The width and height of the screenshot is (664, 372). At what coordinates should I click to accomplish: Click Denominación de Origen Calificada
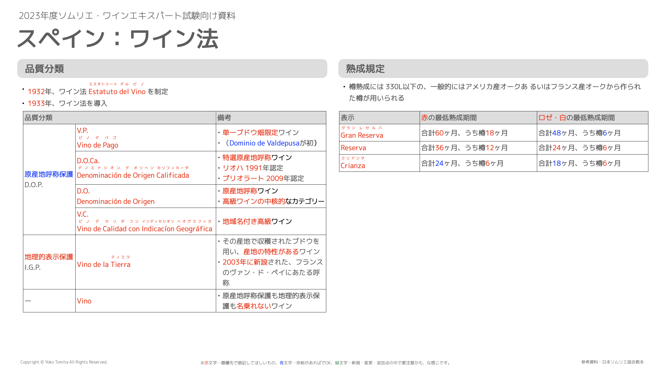click(x=133, y=175)
